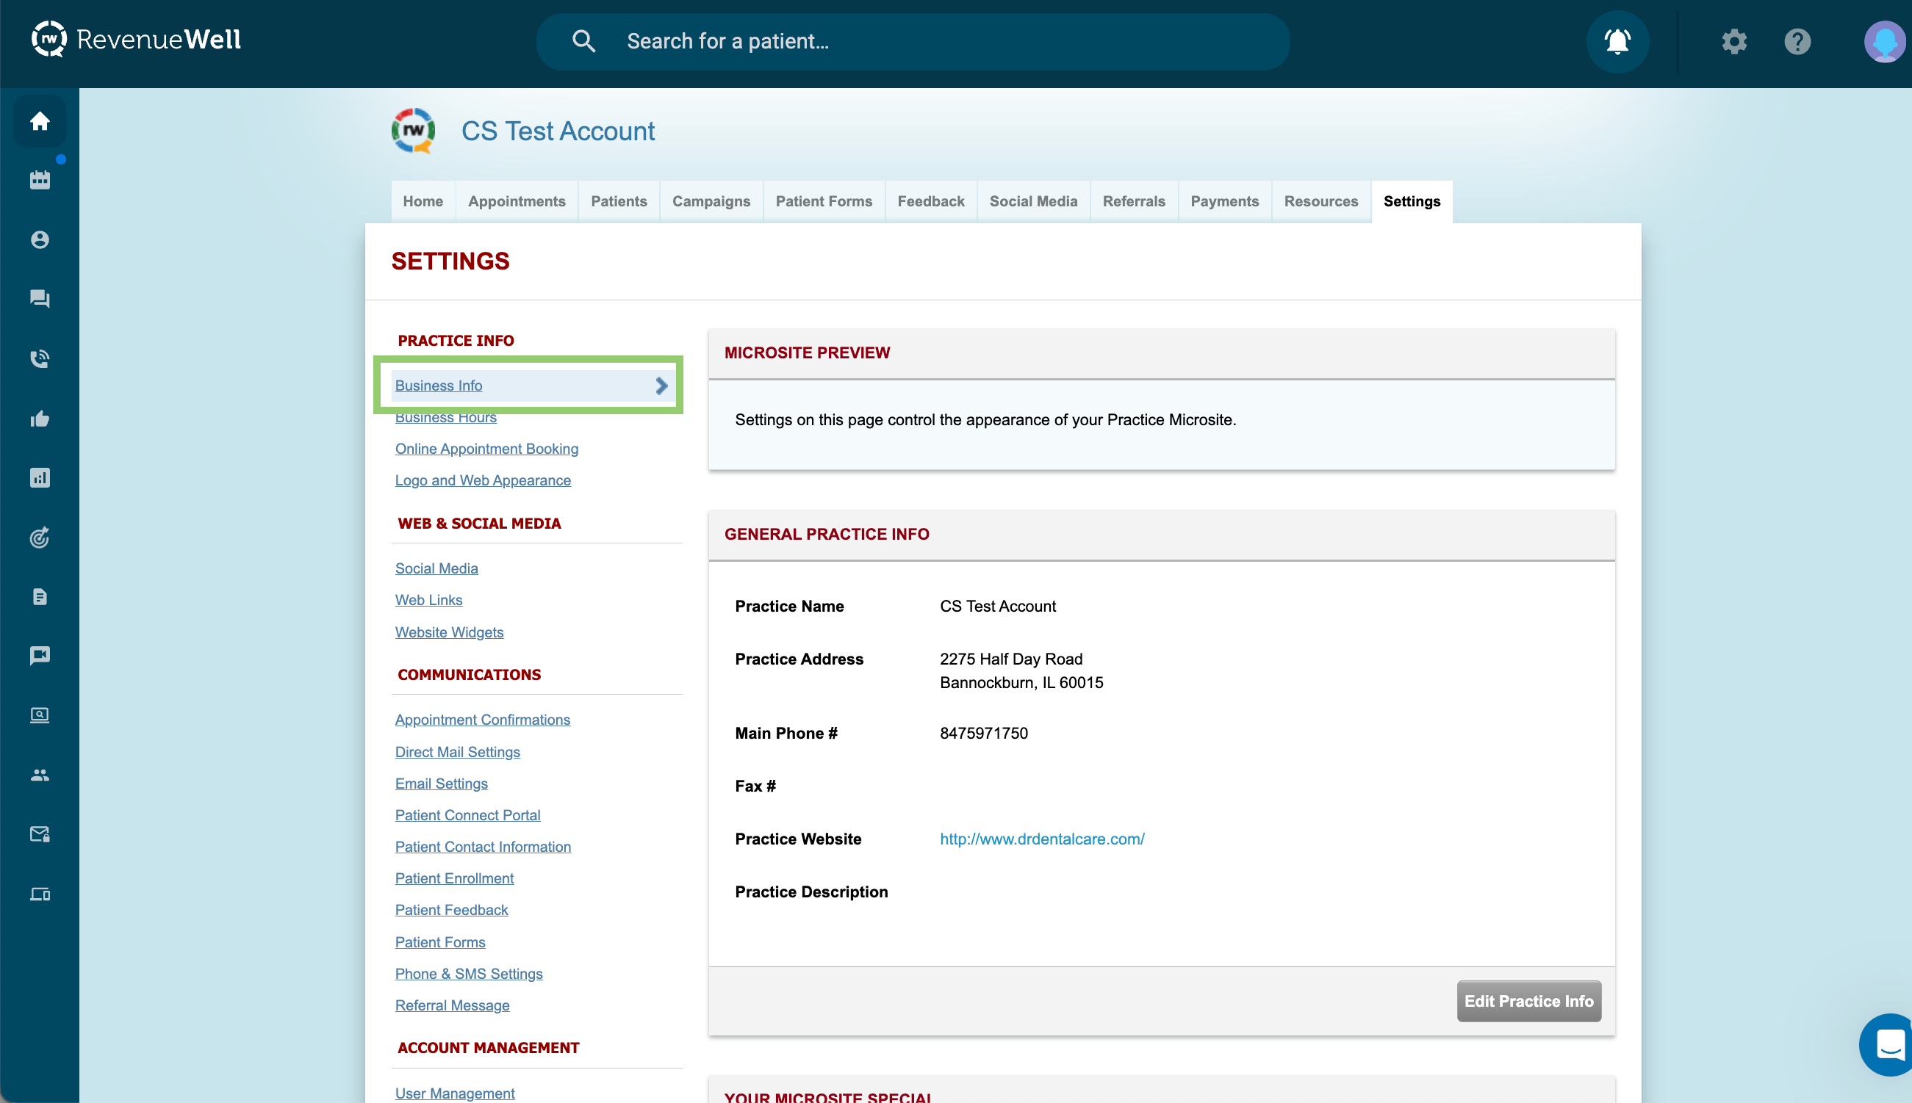The height and width of the screenshot is (1103, 1912).
Task: Open the Social Media settings link
Action: 436,568
